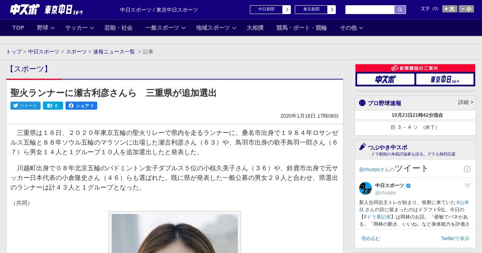Click the Twitterで表示 link

pos(455,239)
